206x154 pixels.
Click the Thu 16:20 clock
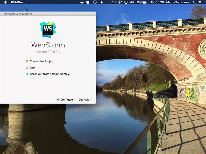(157, 2)
